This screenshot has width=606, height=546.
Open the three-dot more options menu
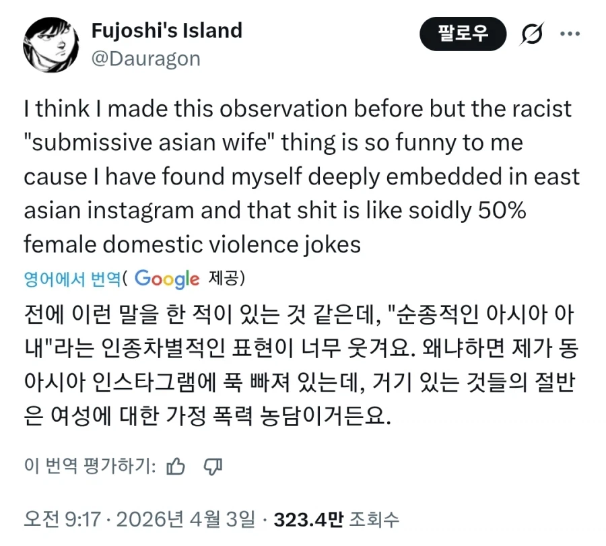coord(569,34)
